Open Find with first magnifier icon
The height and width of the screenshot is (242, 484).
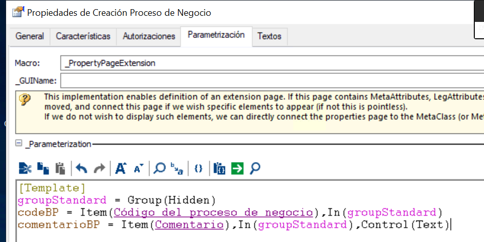point(160,169)
